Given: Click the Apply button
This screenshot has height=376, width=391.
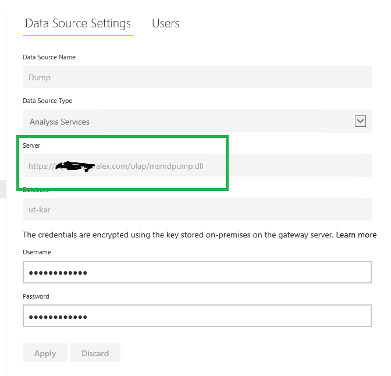Looking at the screenshot, I should coord(45,353).
